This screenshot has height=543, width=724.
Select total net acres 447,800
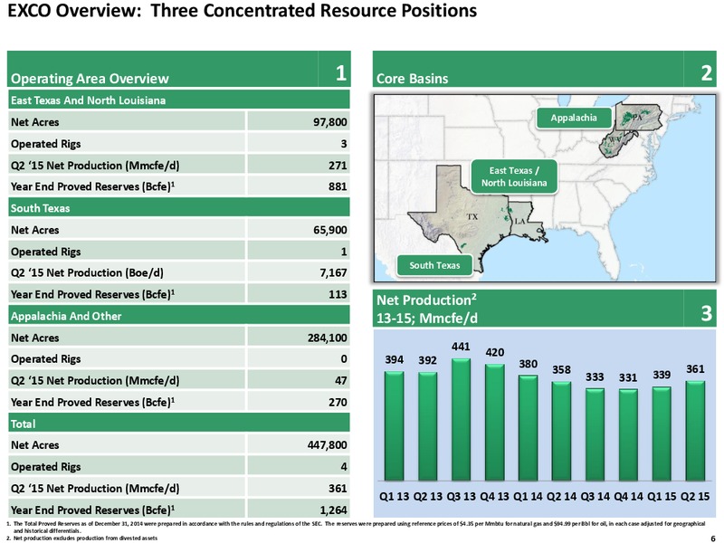pos(327,445)
